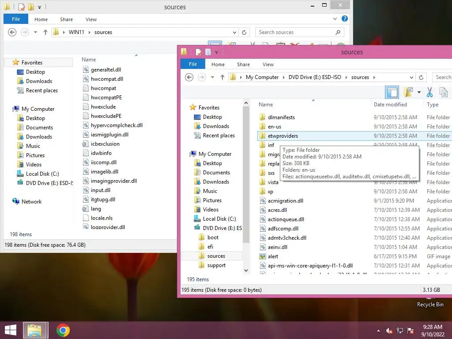Refresh the DVD Drive sources window

pyautogui.click(x=421, y=77)
